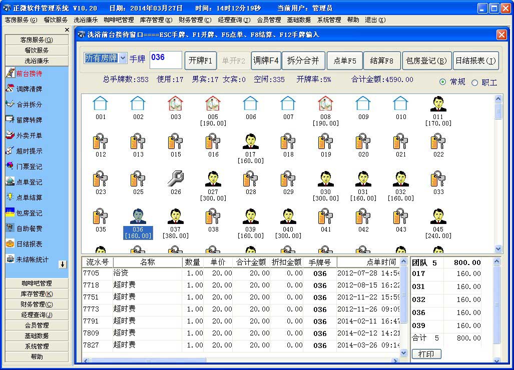514x370 pixels.
Task: Open the 会员管理 menu in menu bar
Action: click(x=269, y=20)
